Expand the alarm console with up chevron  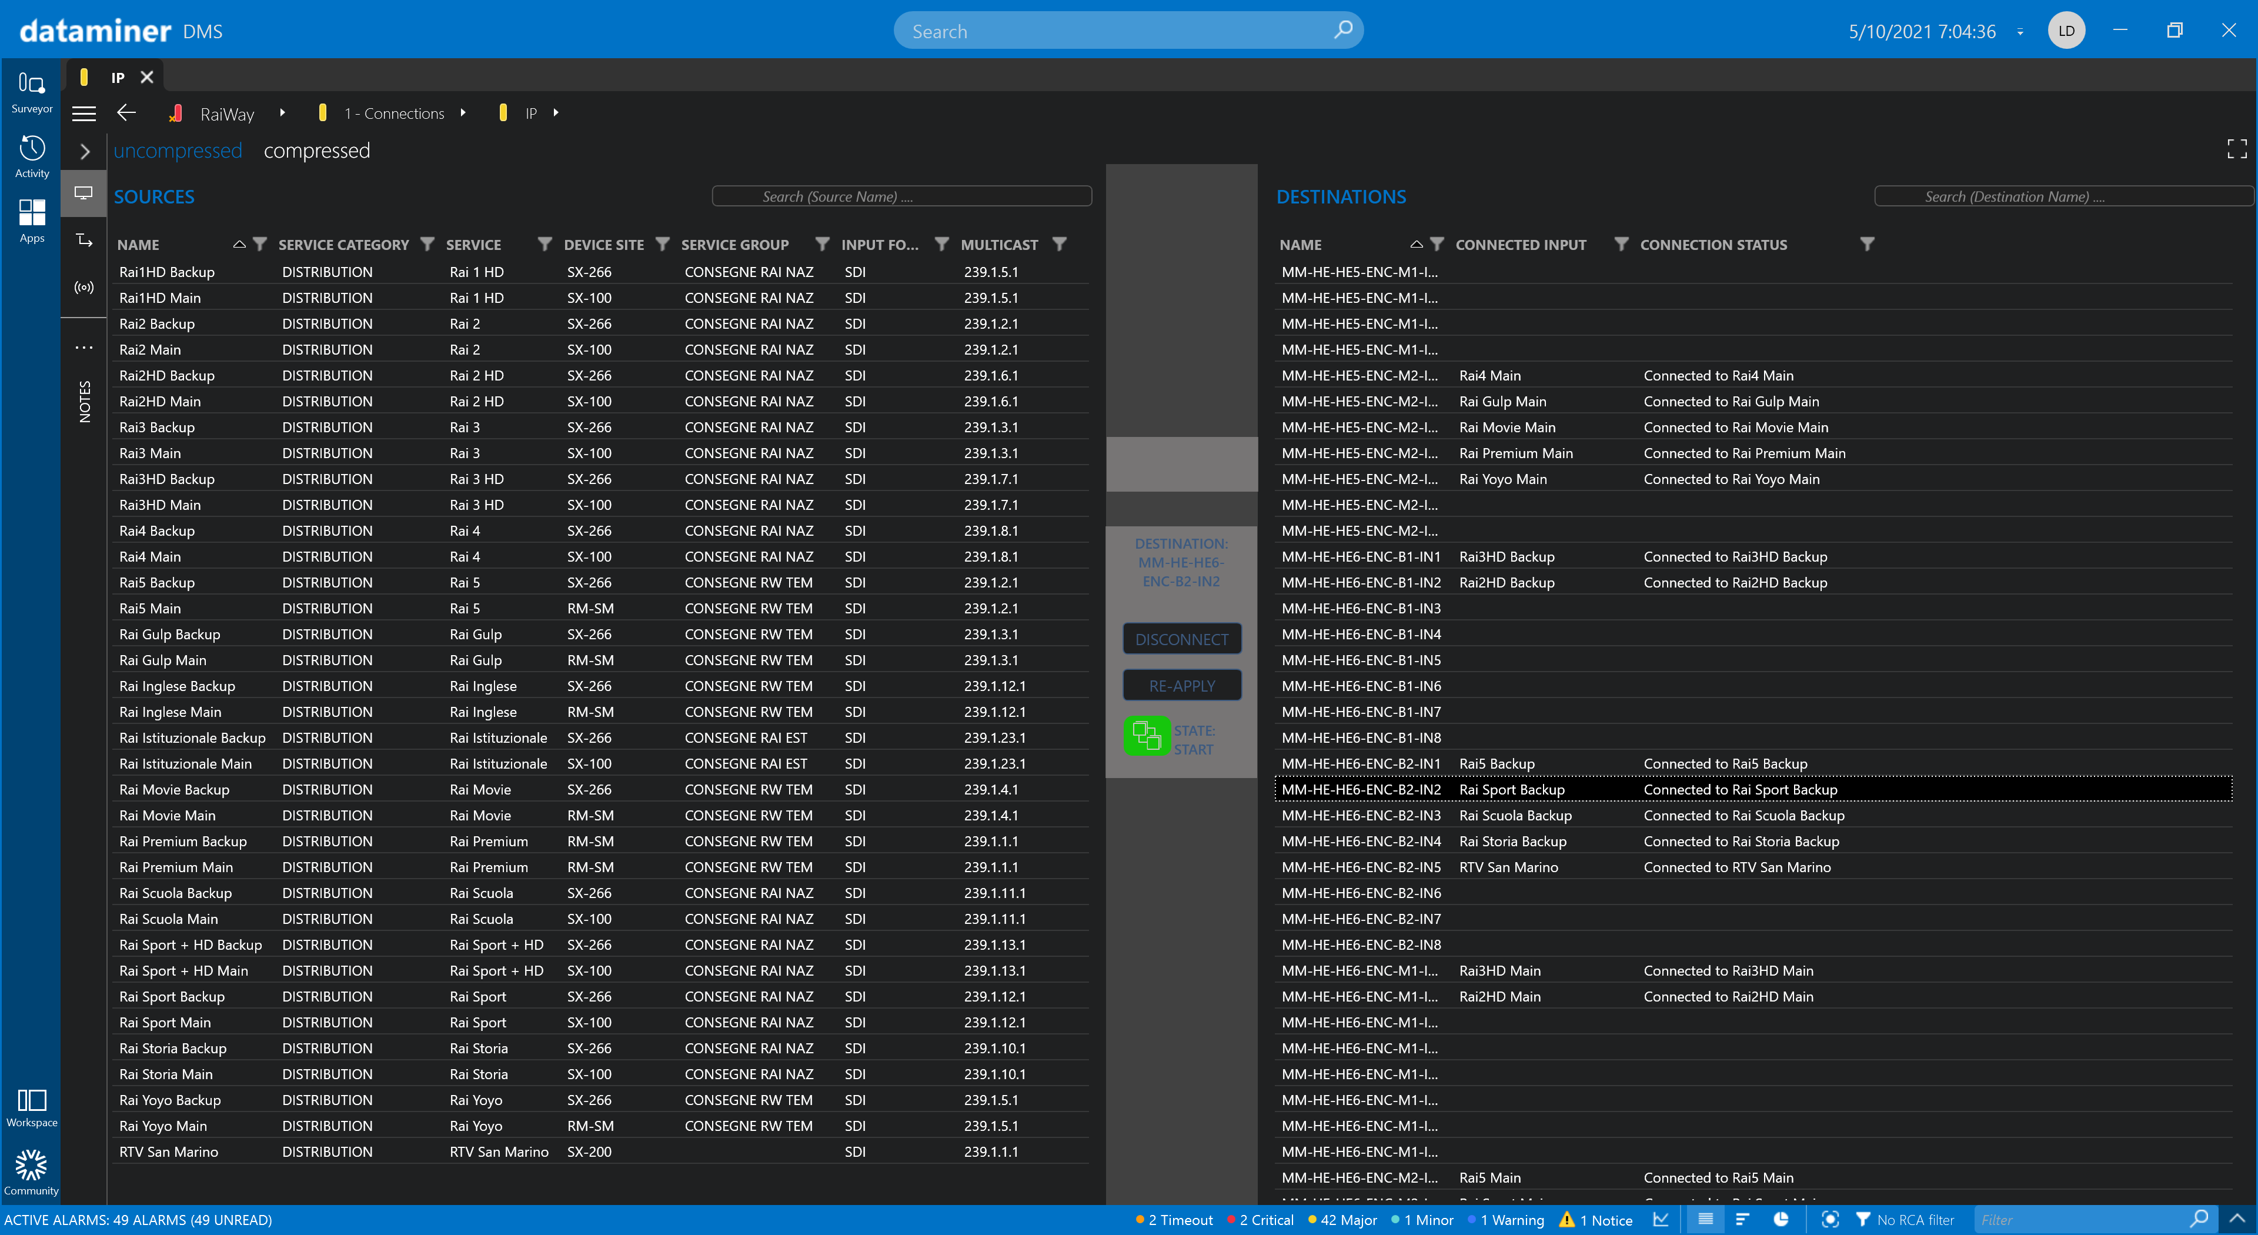pos(2237,1219)
